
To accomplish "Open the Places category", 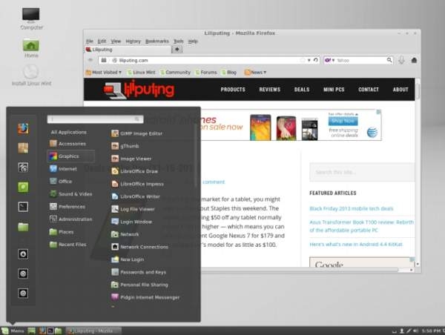I will coord(62,232).
